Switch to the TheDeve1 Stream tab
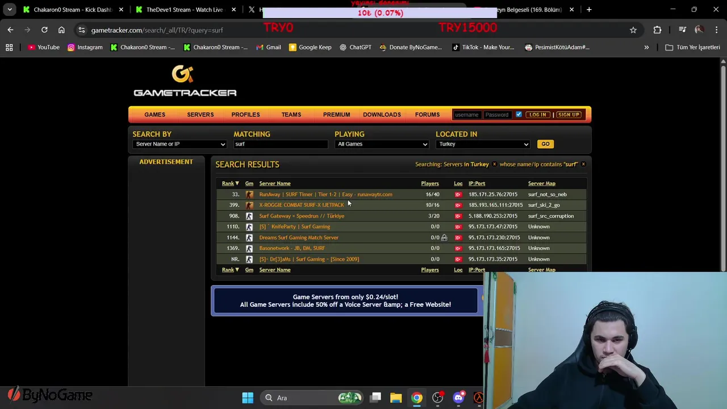The height and width of the screenshot is (409, 727). 185,10
